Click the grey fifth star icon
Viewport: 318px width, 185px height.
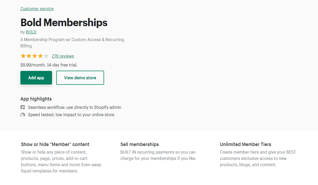[46, 56]
